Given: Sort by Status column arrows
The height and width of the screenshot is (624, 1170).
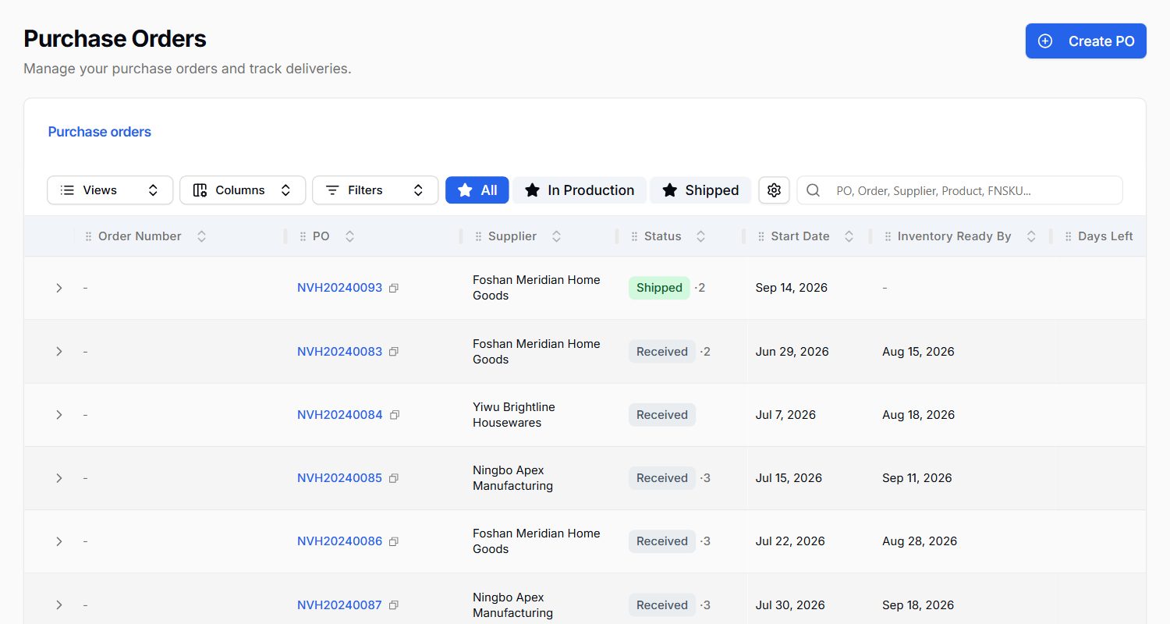Looking at the screenshot, I should click(x=700, y=236).
